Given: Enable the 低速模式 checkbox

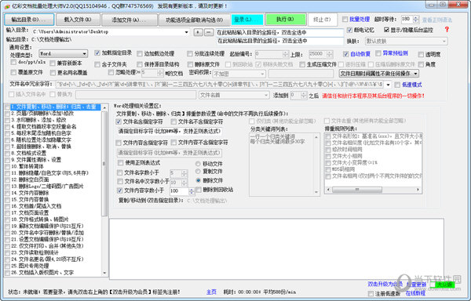Looking at the screenshot, I should tap(397, 85).
